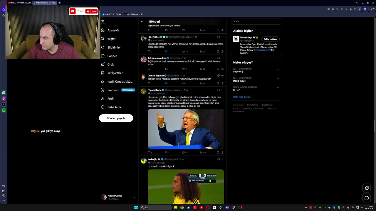The height and width of the screenshot is (211, 376).
Task: Open more options on Adnan mercedess's reply
Action: click(x=222, y=58)
